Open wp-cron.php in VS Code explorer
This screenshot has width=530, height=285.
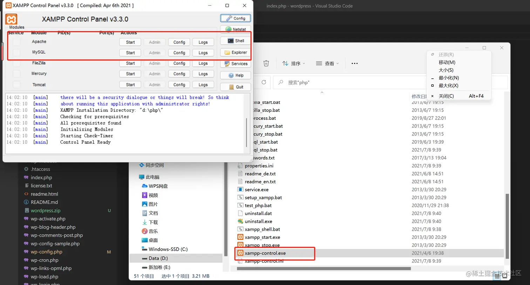pyautogui.click(x=44, y=260)
